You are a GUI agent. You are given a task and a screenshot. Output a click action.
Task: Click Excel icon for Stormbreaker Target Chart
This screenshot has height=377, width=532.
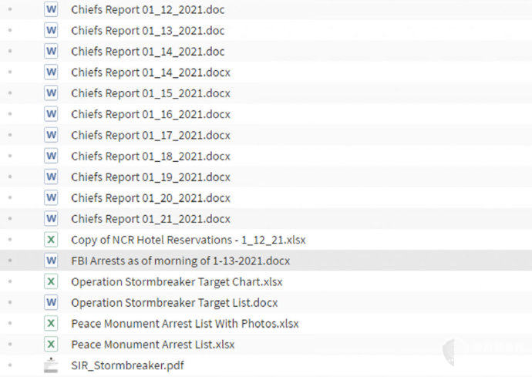click(x=51, y=281)
